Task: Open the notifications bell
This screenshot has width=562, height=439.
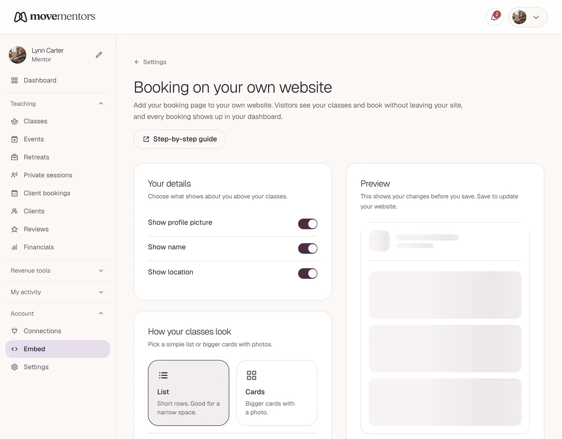Action: 494,17
